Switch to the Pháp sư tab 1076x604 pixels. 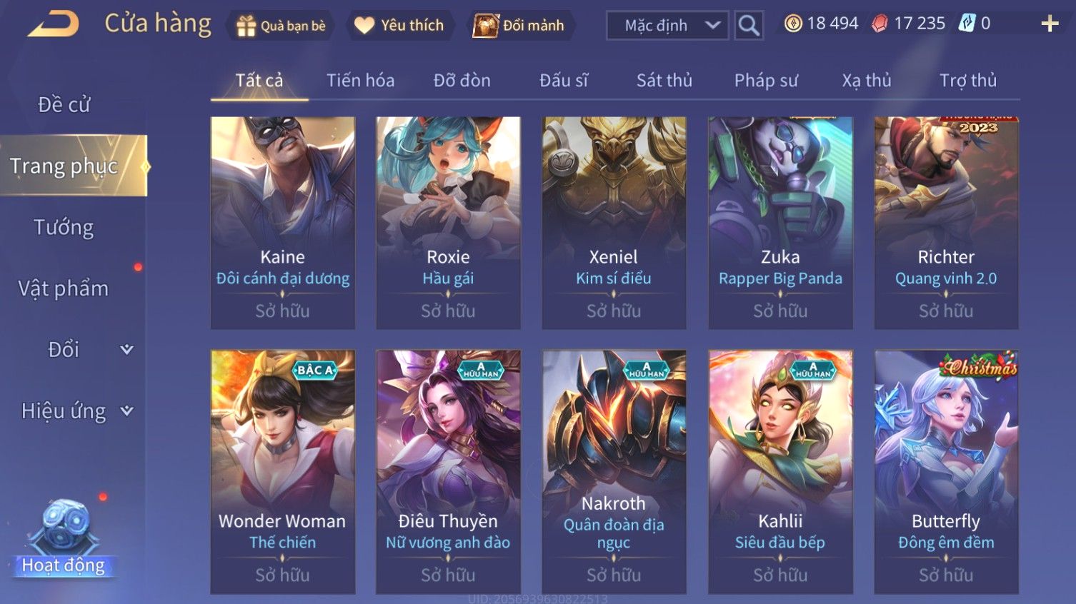pos(766,81)
